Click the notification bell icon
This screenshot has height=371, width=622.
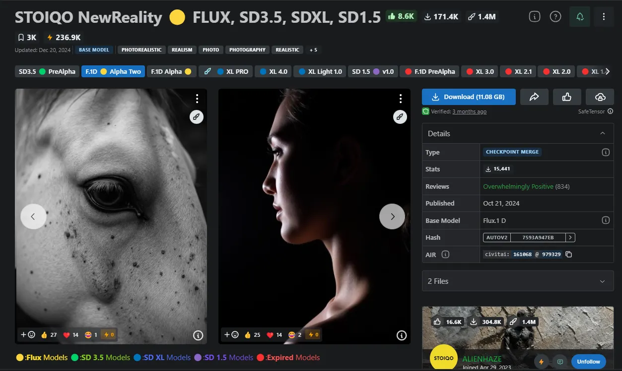click(x=579, y=17)
